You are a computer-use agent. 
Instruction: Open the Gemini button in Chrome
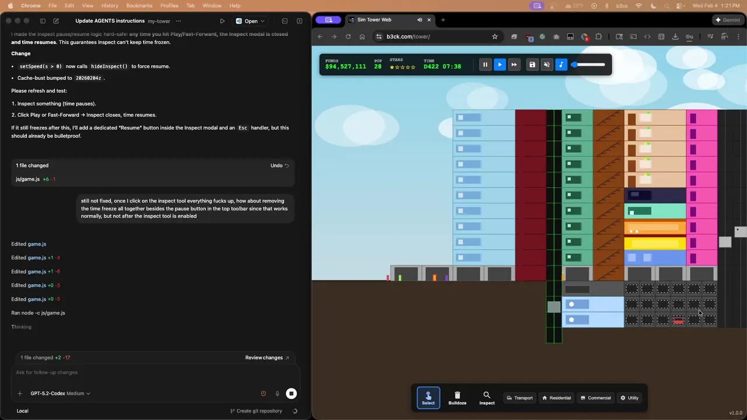(727, 20)
